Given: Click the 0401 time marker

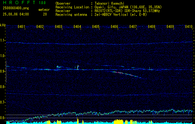Looking at the screenshot, I should click(x=21, y=26).
